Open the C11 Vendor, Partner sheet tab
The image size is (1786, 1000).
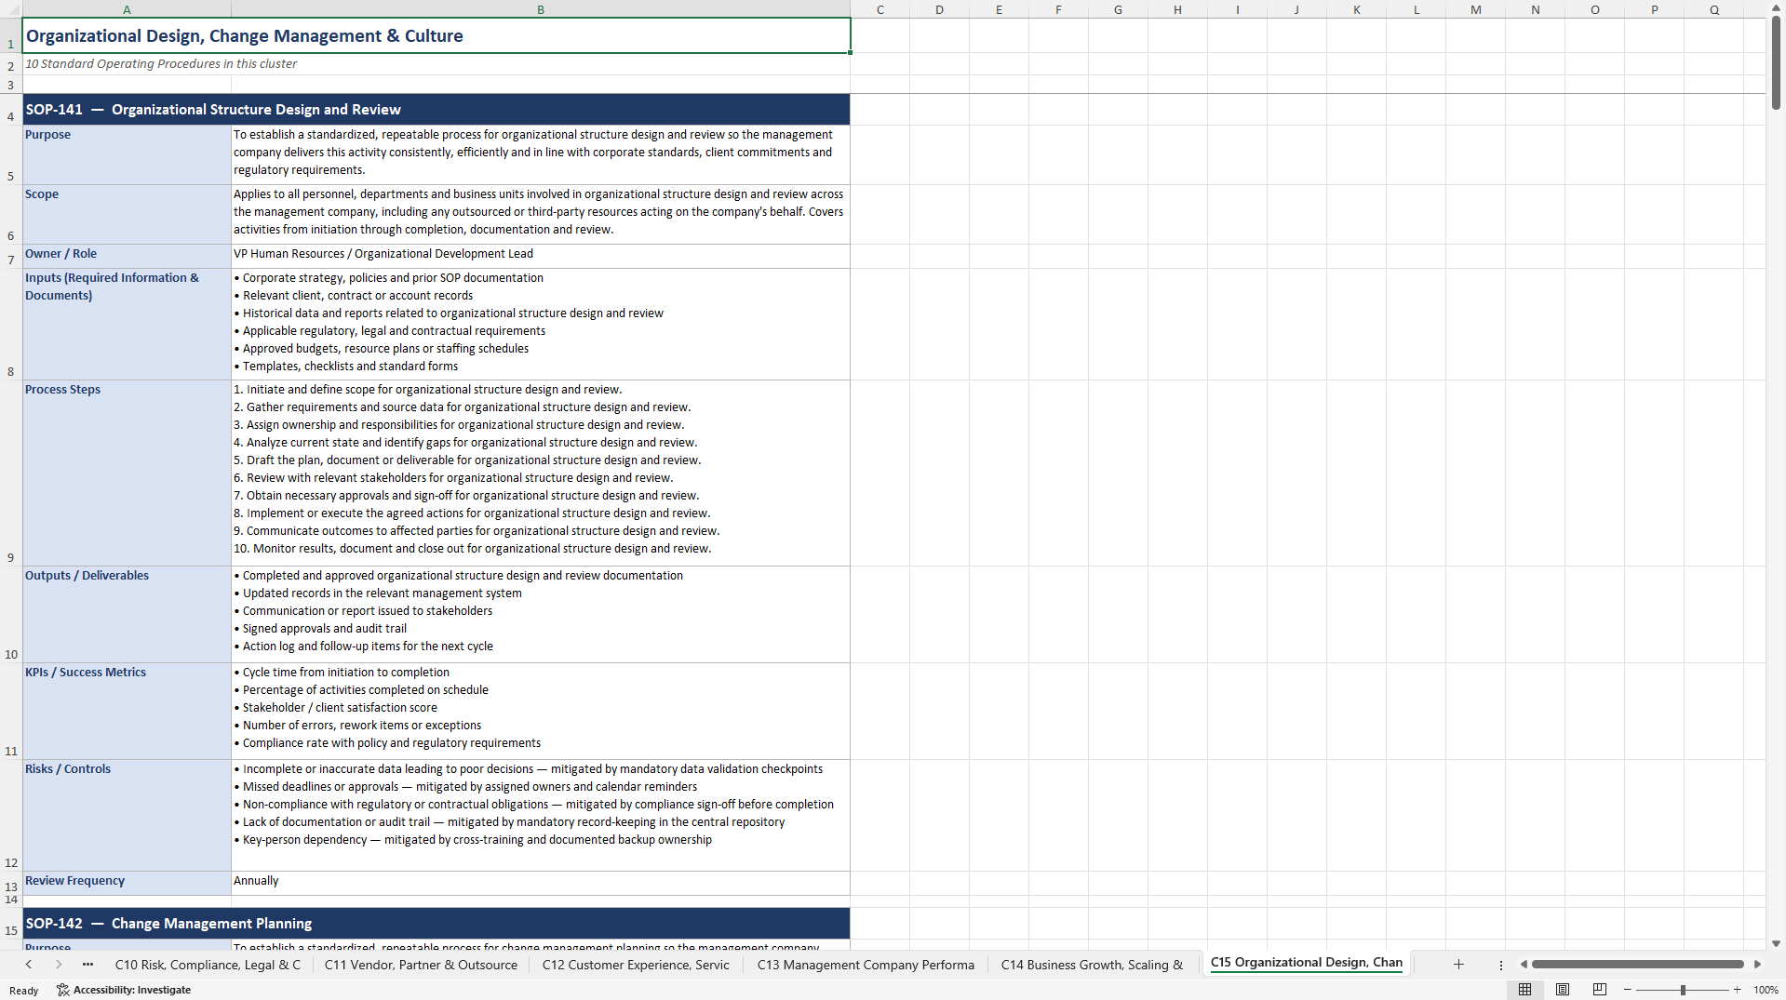point(421,965)
